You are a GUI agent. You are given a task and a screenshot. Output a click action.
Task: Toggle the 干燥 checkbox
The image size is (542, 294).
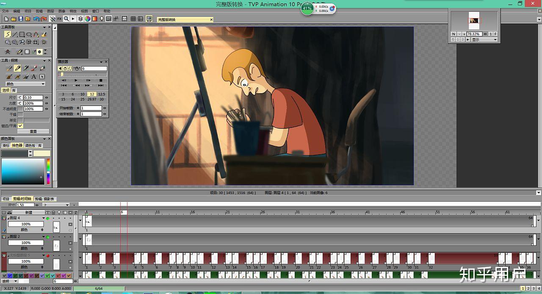click(20, 114)
